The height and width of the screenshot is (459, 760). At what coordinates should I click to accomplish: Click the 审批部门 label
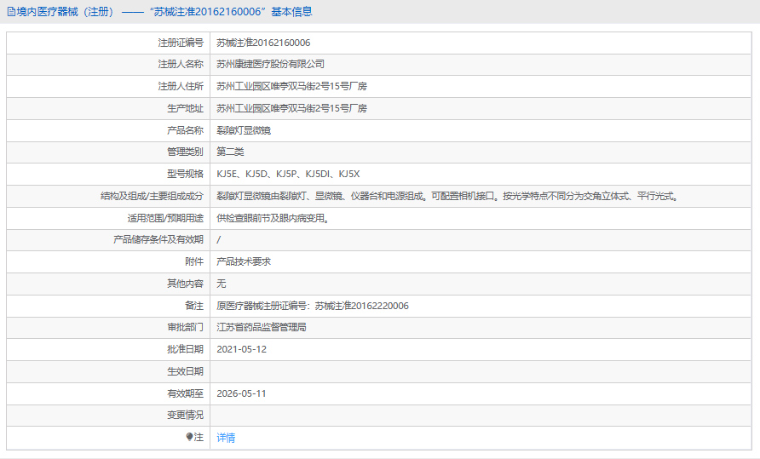(185, 327)
